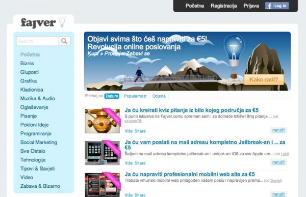
Task: Open seller profile dzukee76
Action: pos(133,121)
